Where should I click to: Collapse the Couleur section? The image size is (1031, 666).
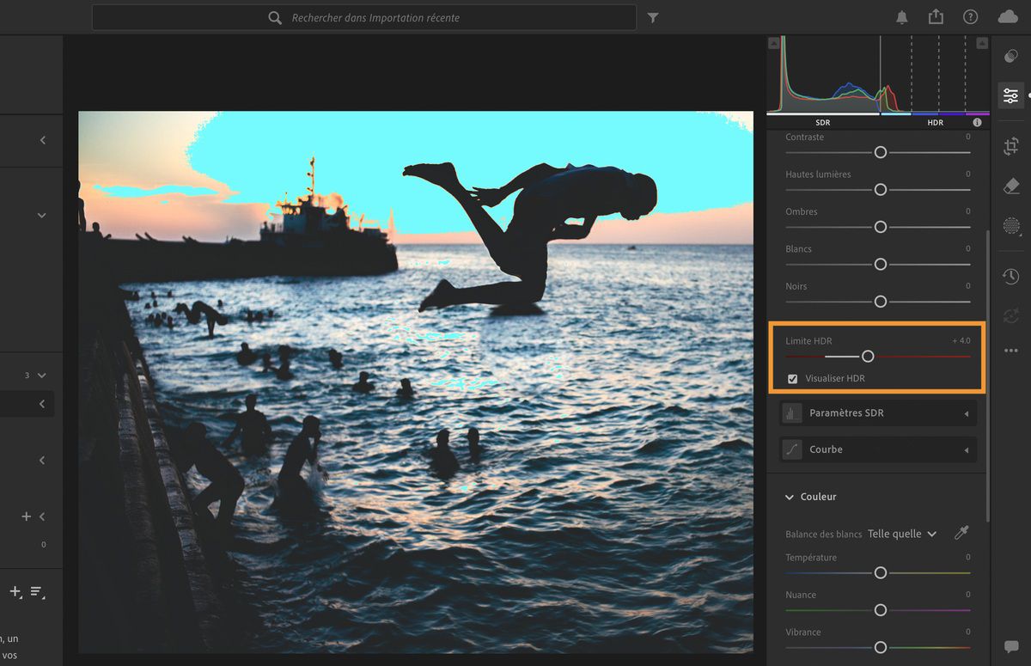pyautogui.click(x=790, y=497)
